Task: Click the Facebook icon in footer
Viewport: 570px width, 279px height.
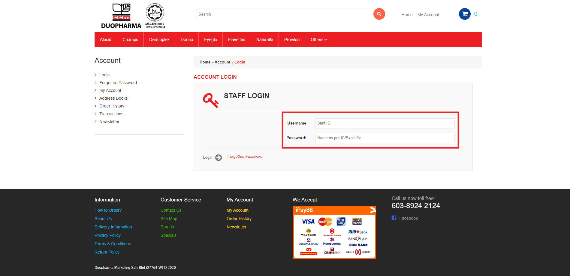Action: (x=394, y=218)
